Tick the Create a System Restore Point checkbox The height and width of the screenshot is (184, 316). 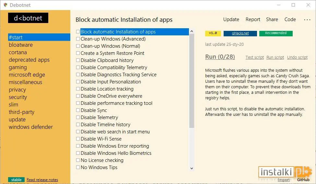point(78,53)
